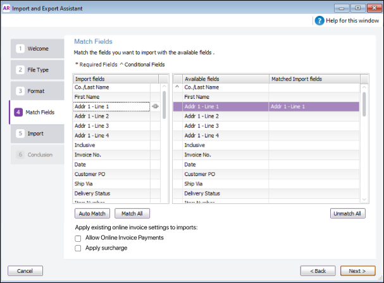384x283 pixels.
Task: Click the Unmatch All button
Action: point(347,213)
